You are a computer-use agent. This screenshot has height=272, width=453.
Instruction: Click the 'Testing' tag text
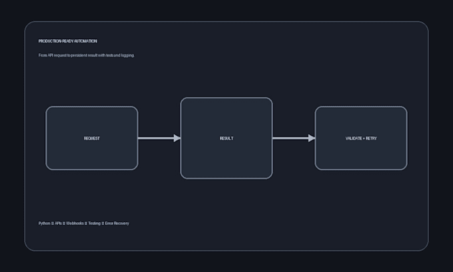click(94, 223)
